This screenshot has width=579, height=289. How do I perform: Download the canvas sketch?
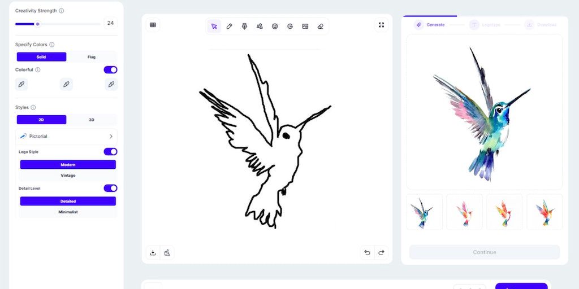coord(153,252)
